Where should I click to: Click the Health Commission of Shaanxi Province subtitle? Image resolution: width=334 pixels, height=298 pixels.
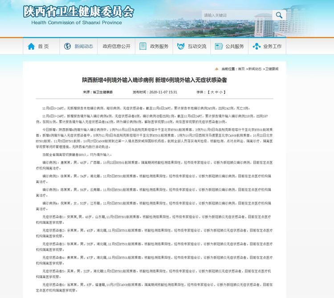click(77, 23)
